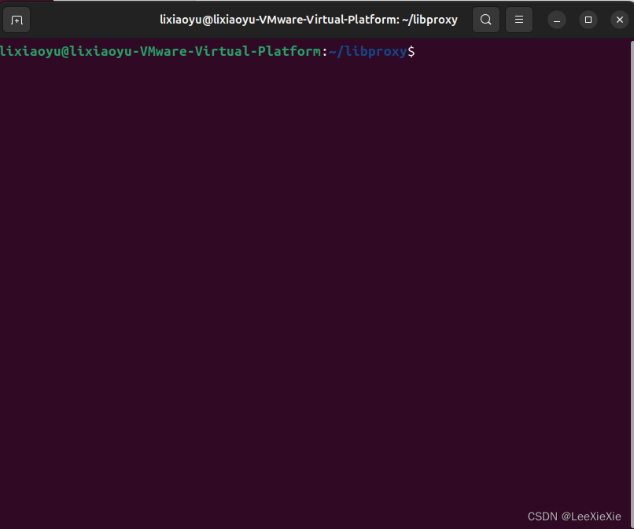This screenshot has width=634, height=529.
Task: Open the terminal search tool
Action: [486, 20]
